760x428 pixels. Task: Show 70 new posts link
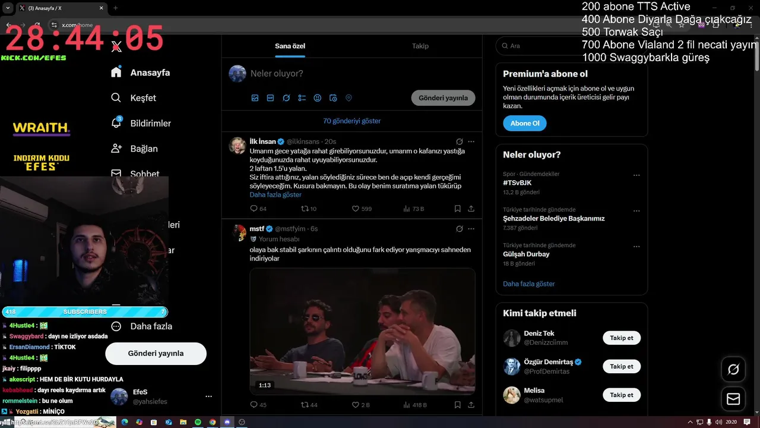[352, 121]
